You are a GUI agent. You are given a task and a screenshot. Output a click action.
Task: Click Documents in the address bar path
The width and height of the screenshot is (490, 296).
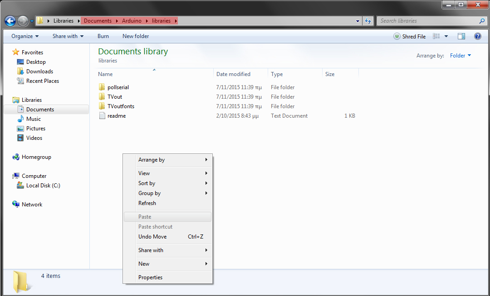pos(98,21)
